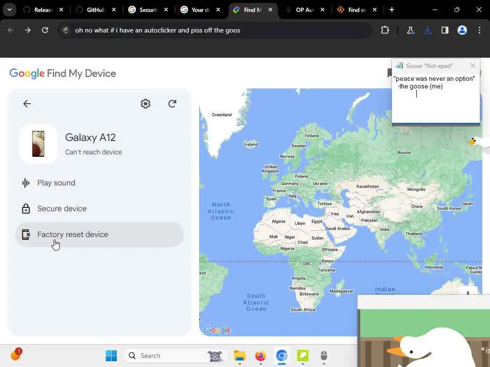Click the Mongolia label on the map
The image size is (490, 367).
tap(416, 189)
